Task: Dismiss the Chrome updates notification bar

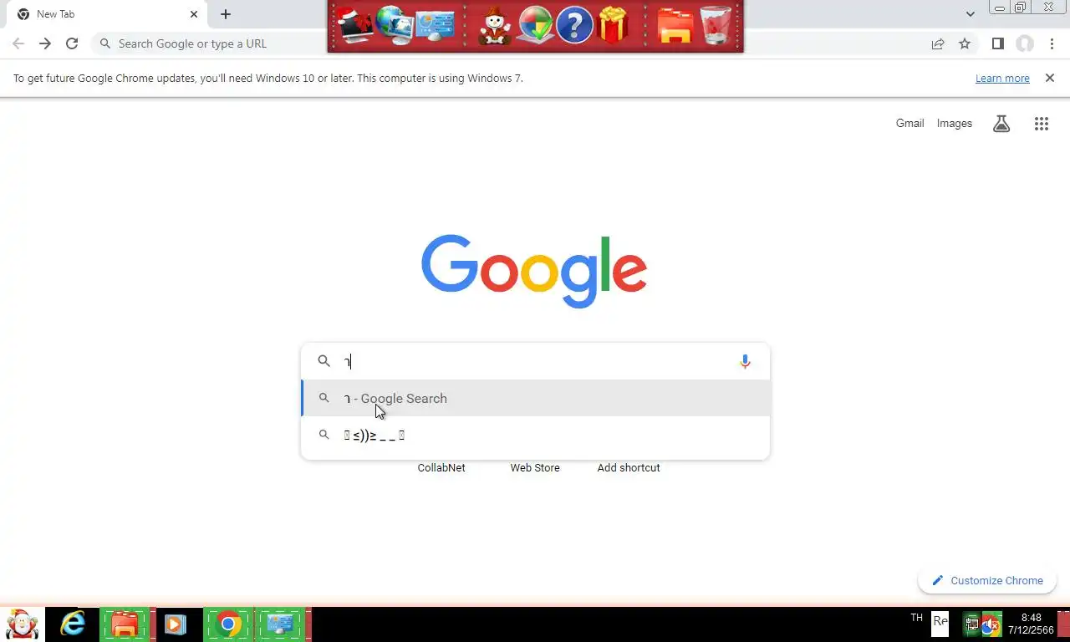Action: pos(1050,78)
